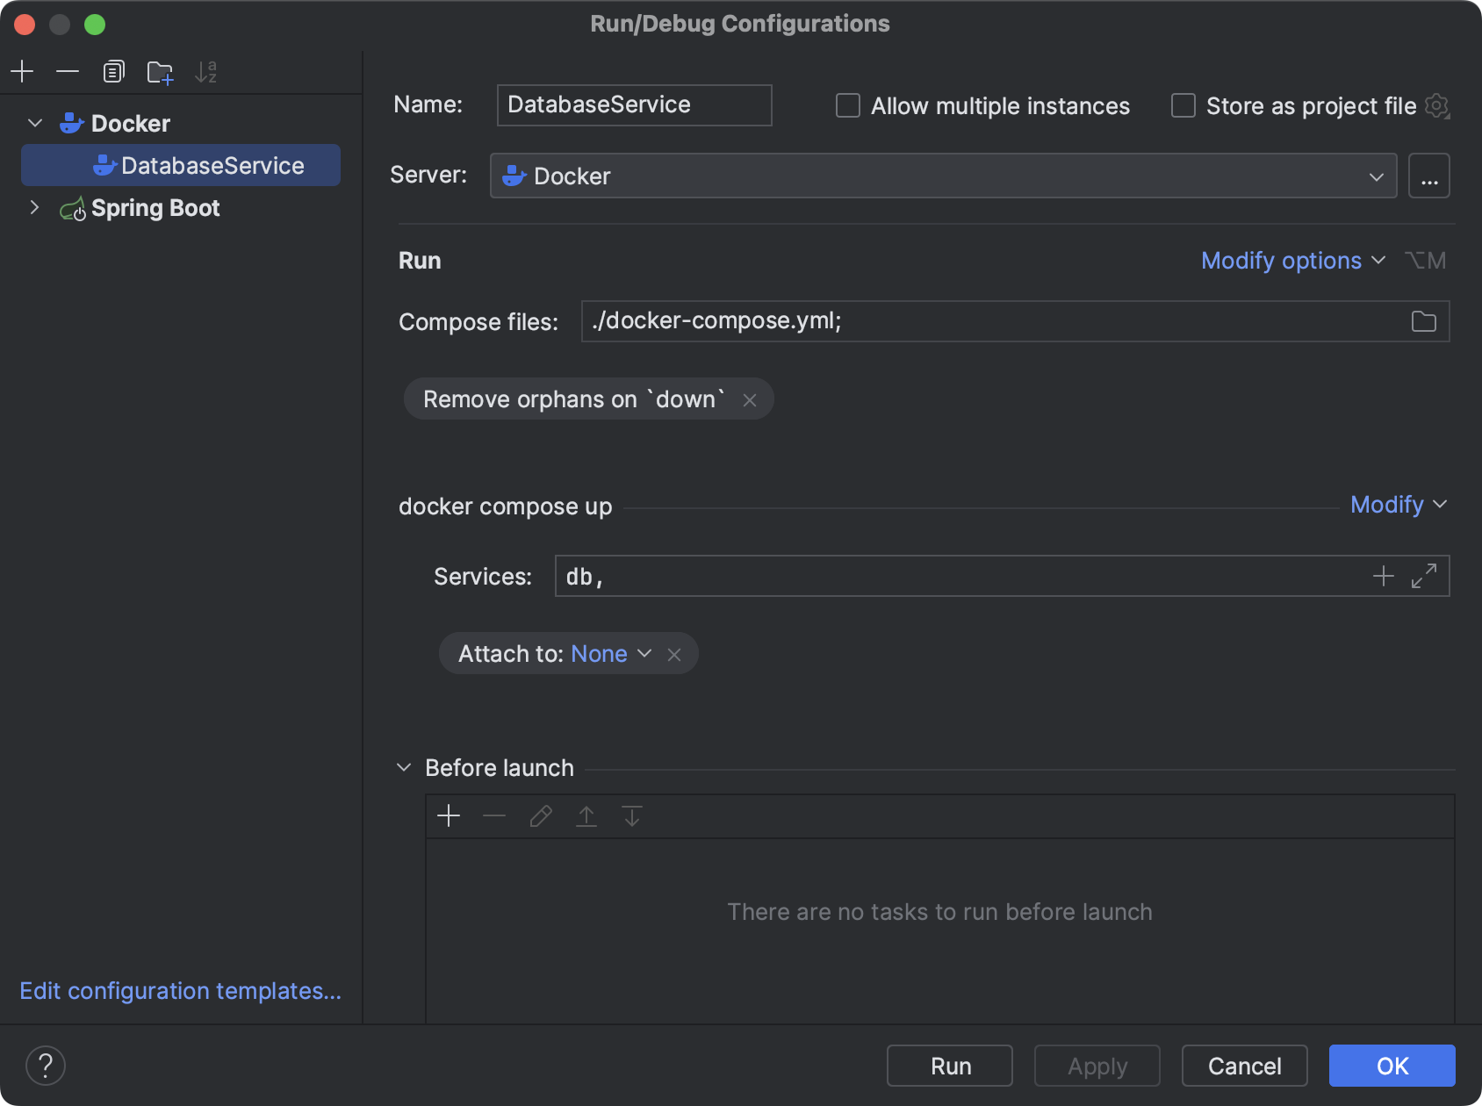Open the Modify options menu
Image resolution: width=1482 pixels, height=1106 pixels.
pyautogui.click(x=1292, y=260)
